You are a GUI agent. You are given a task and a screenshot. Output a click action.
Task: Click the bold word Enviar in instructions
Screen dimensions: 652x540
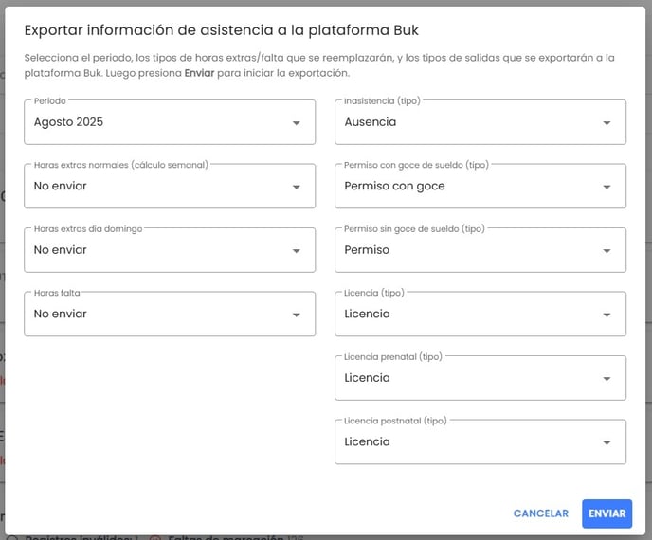click(199, 73)
